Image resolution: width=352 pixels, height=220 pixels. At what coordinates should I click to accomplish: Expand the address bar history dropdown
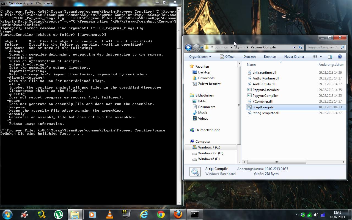point(294,47)
